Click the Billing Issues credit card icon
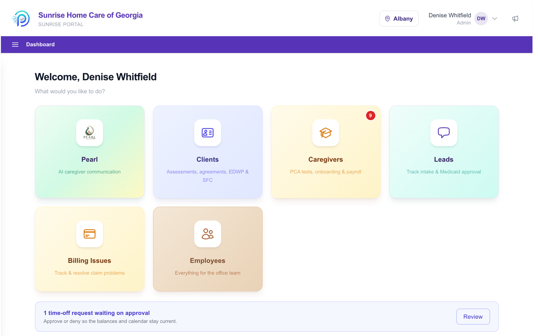This screenshot has width=538, height=336. click(90, 234)
